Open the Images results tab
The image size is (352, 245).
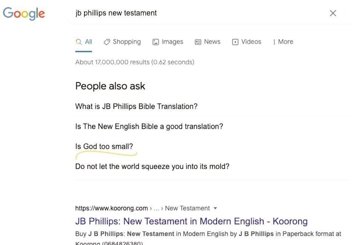pos(168,42)
